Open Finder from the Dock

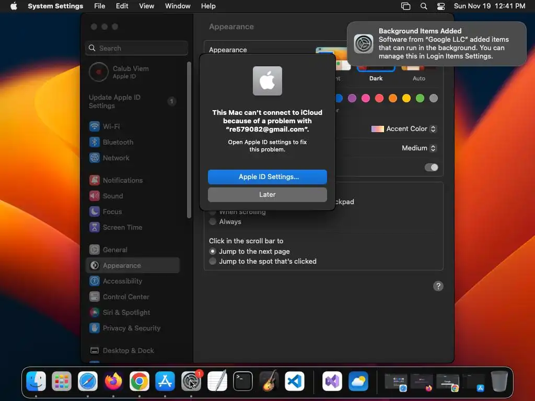[36, 381]
